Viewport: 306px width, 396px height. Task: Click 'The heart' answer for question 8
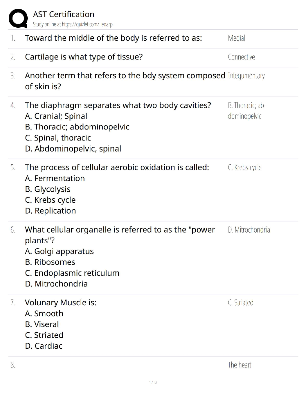(239, 365)
